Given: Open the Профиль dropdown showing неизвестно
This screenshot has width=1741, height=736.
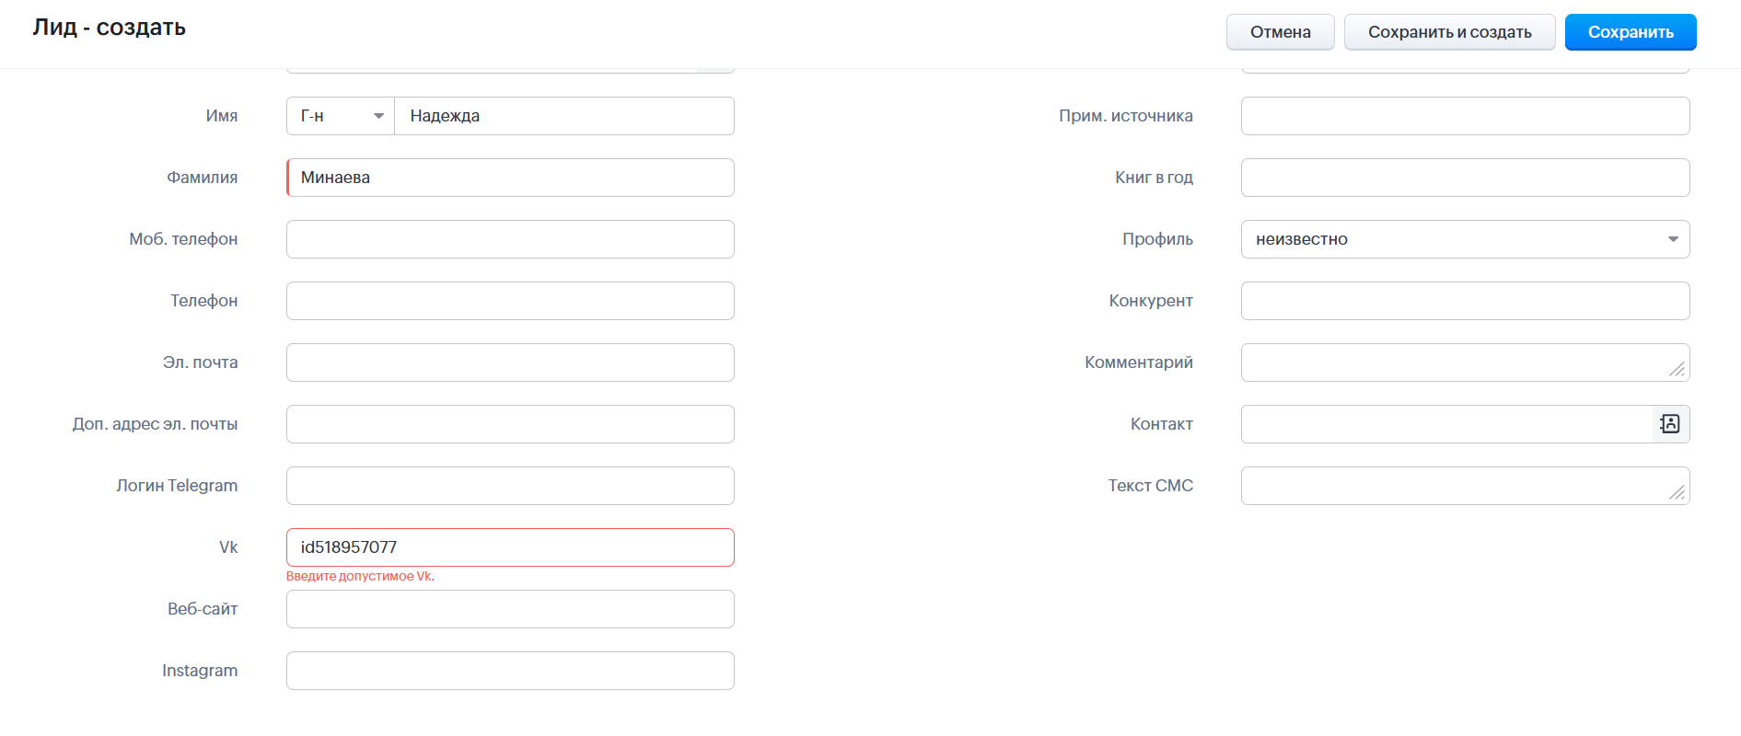Looking at the screenshot, I should click(x=1465, y=239).
